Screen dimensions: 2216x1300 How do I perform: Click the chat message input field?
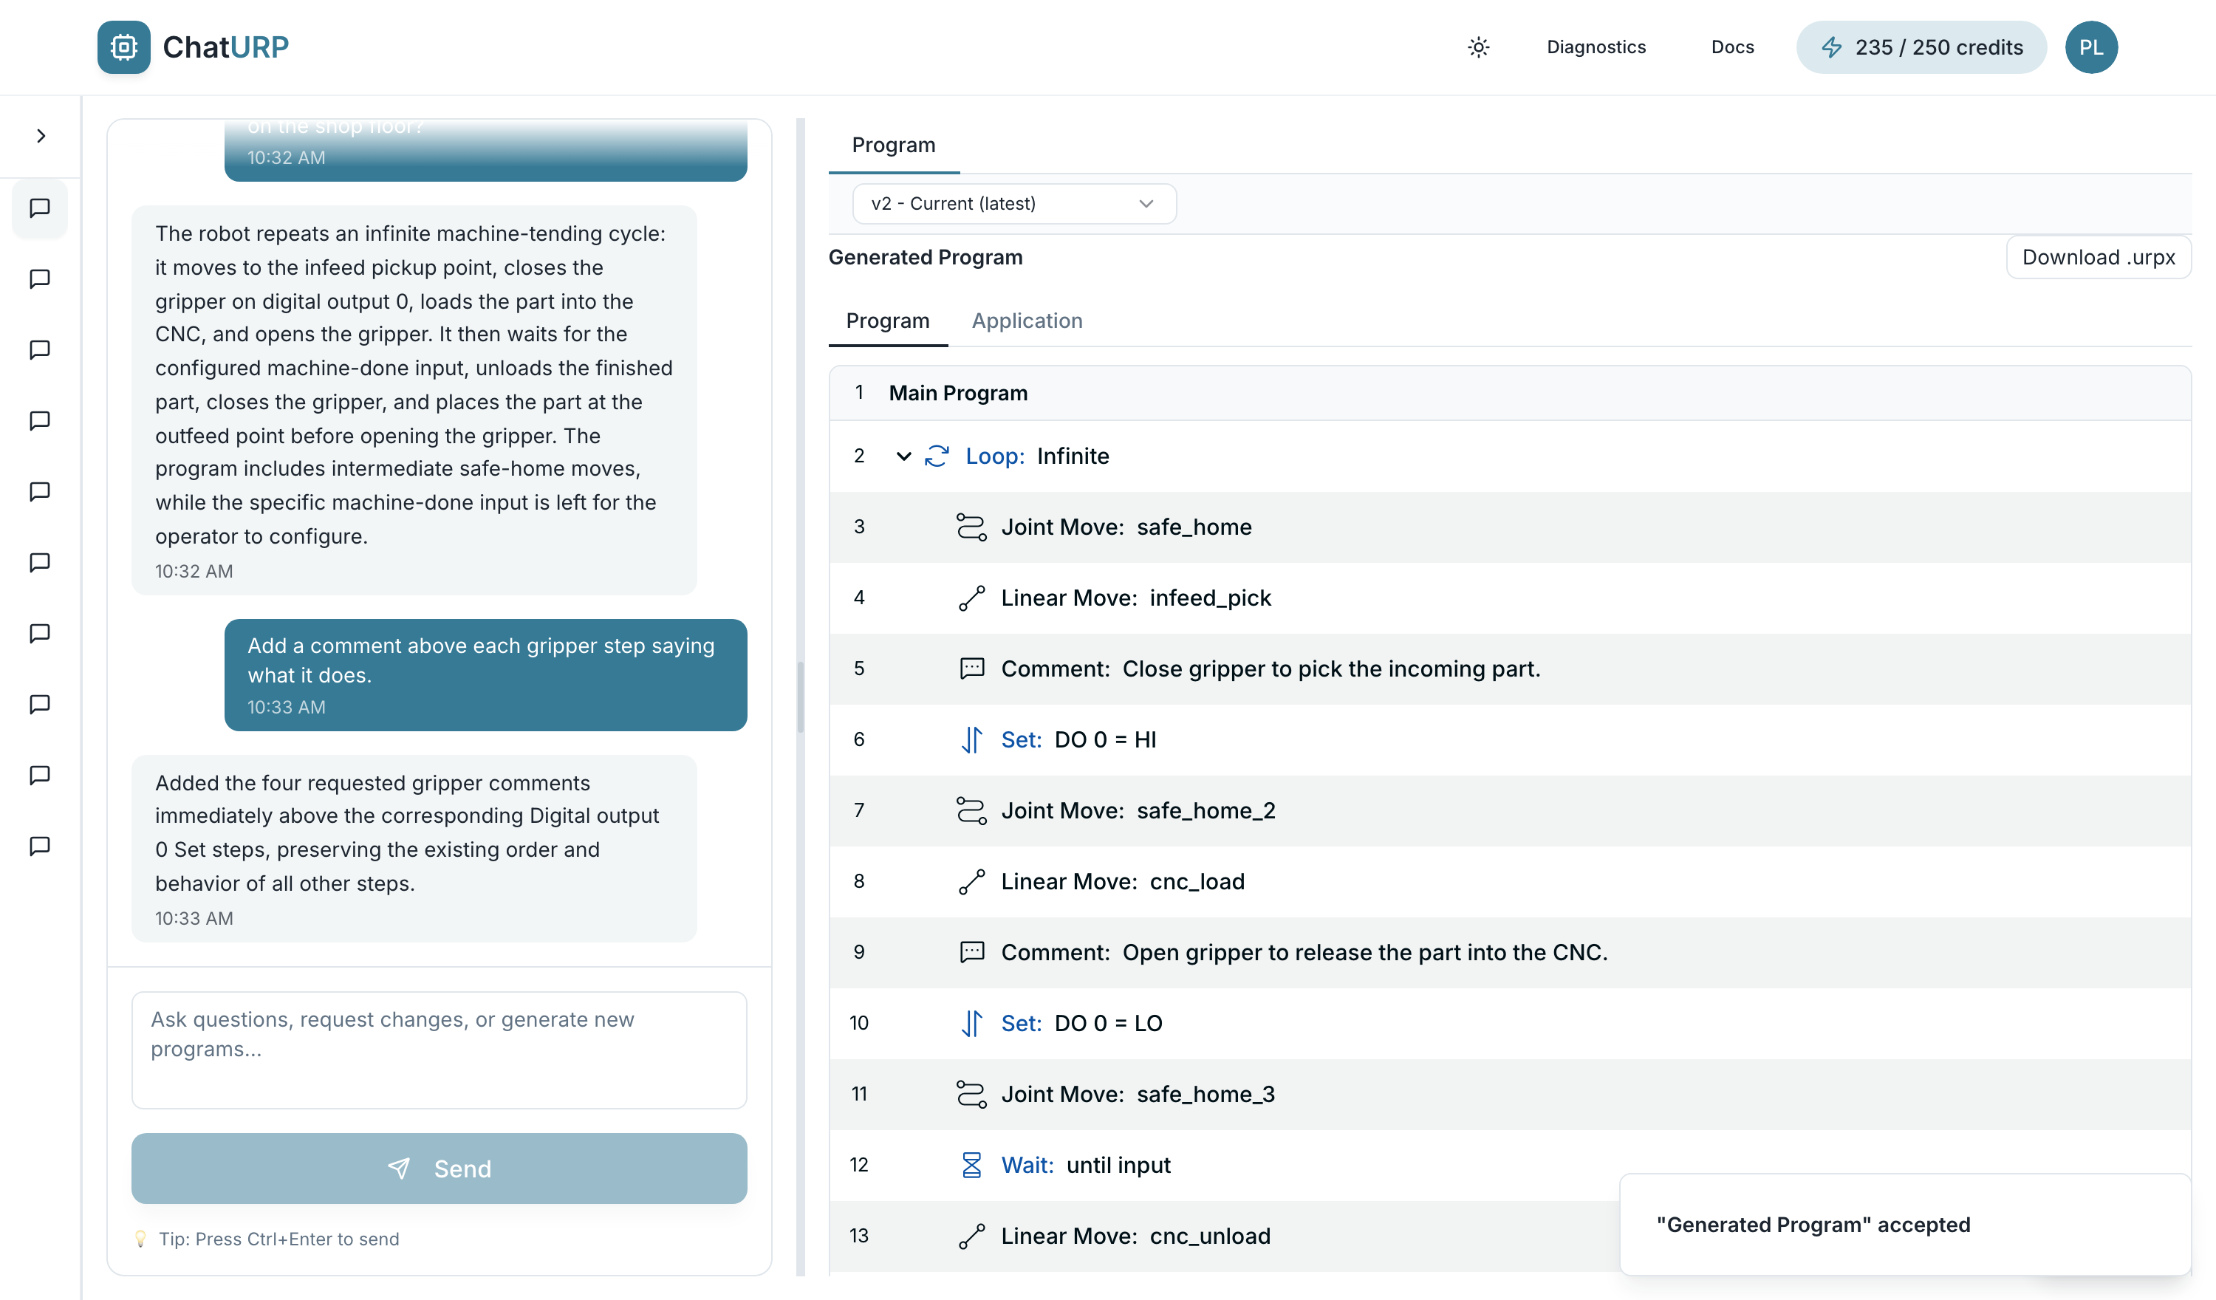click(439, 1050)
